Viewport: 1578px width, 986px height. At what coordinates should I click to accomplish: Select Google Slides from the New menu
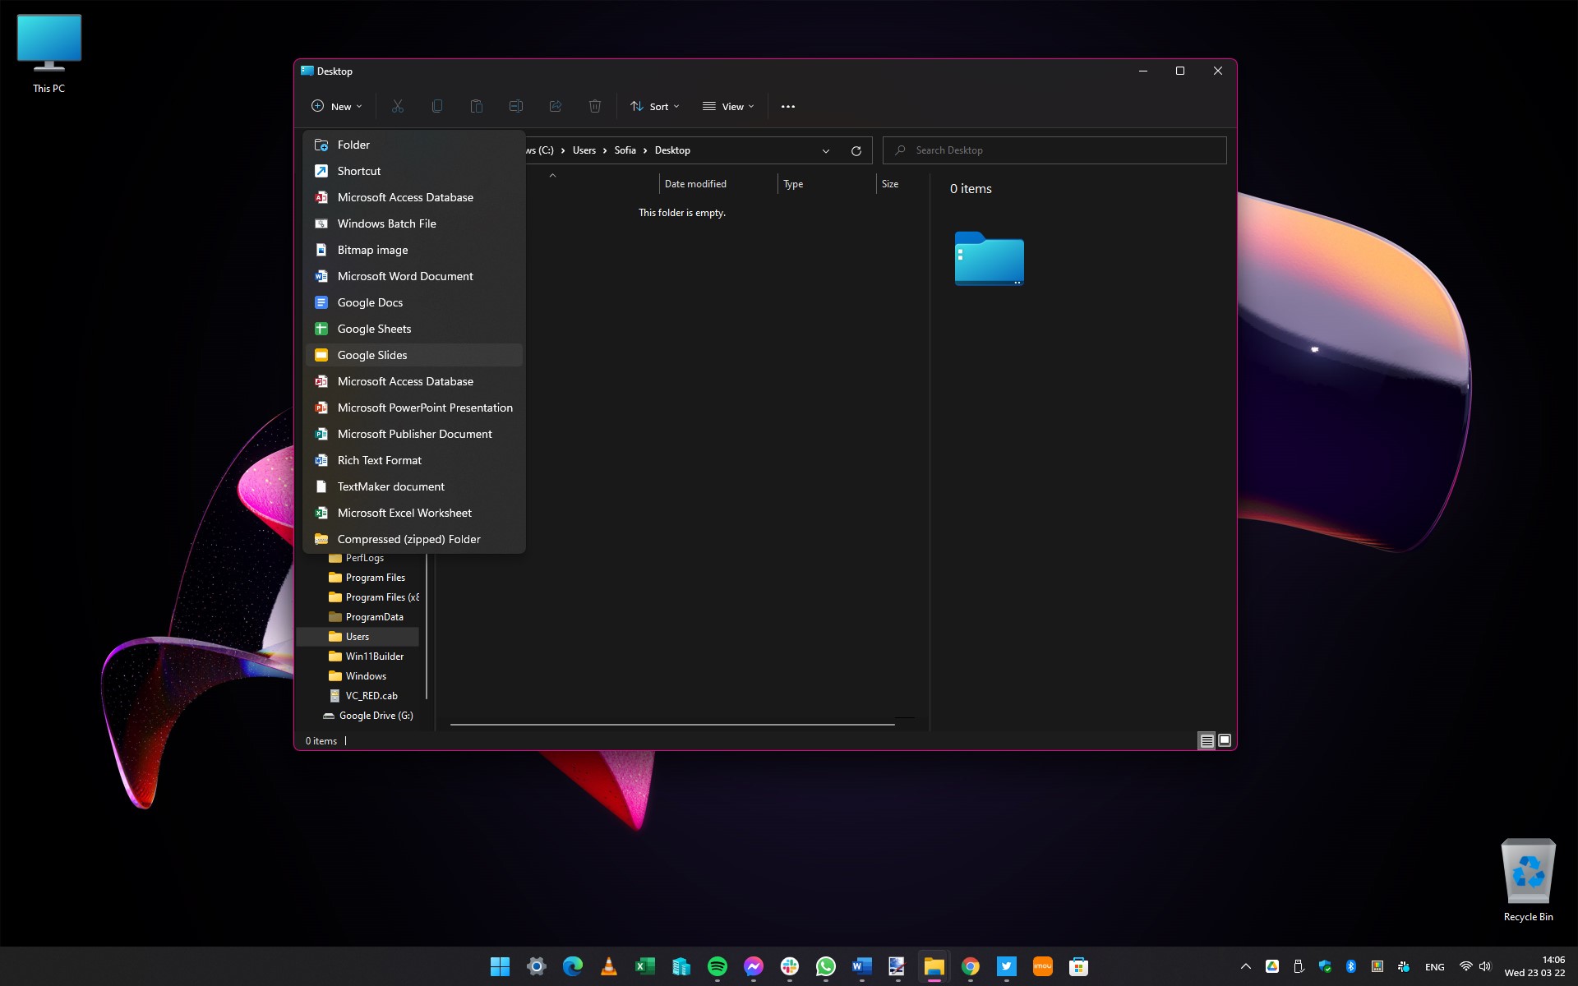tap(372, 354)
